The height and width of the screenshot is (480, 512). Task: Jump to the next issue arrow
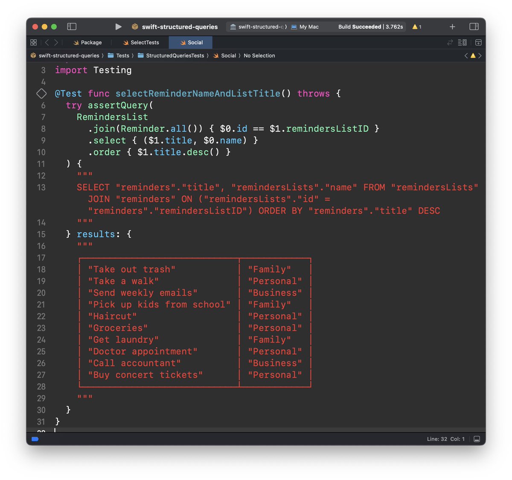[x=480, y=55]
